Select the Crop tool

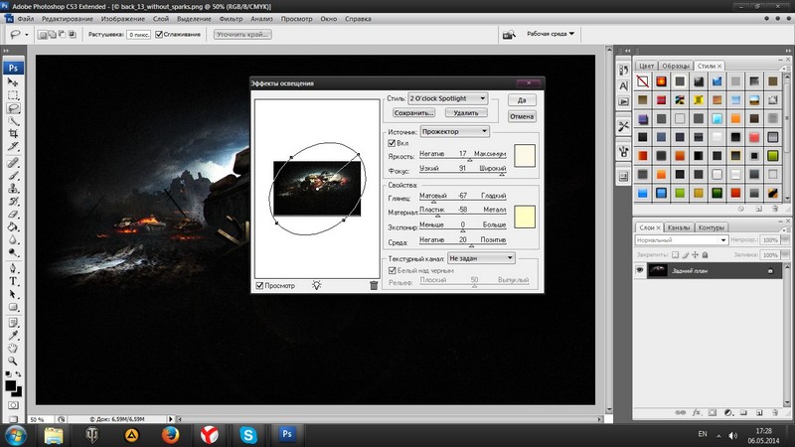point(14,135)
